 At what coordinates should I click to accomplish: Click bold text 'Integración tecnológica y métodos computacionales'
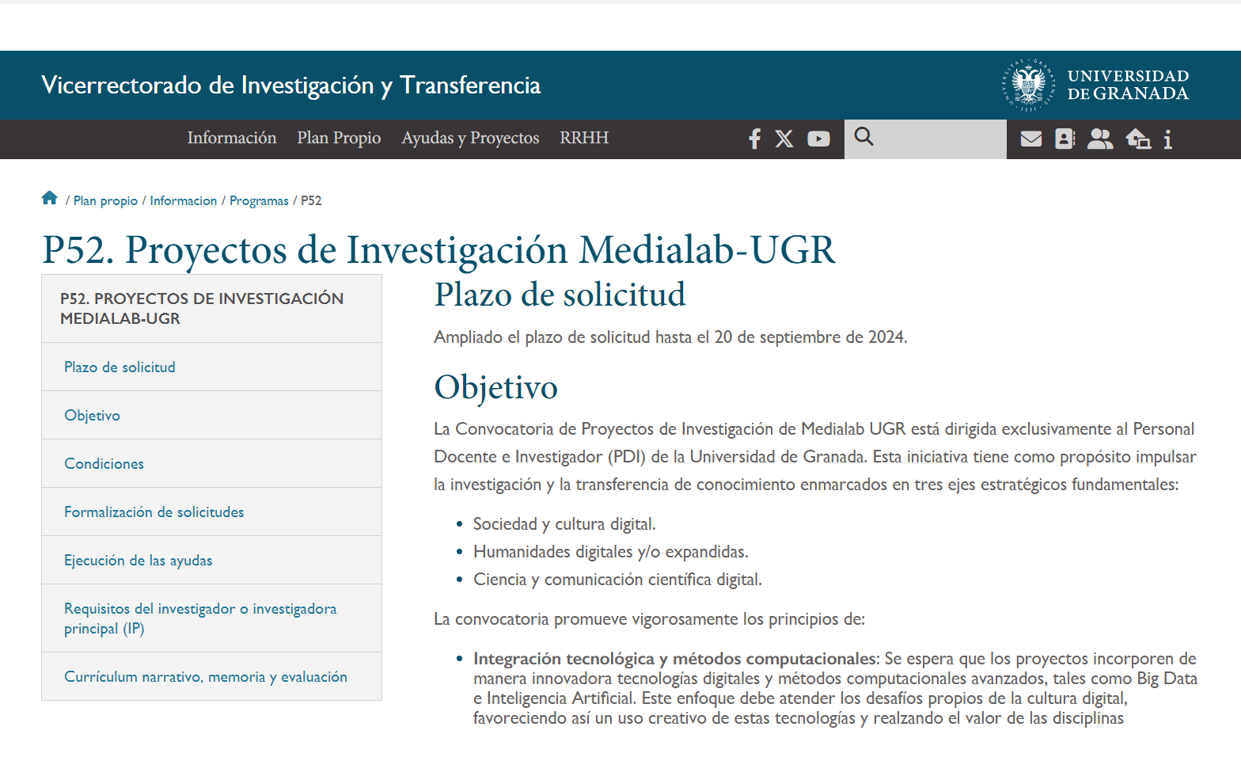(675, 659)
